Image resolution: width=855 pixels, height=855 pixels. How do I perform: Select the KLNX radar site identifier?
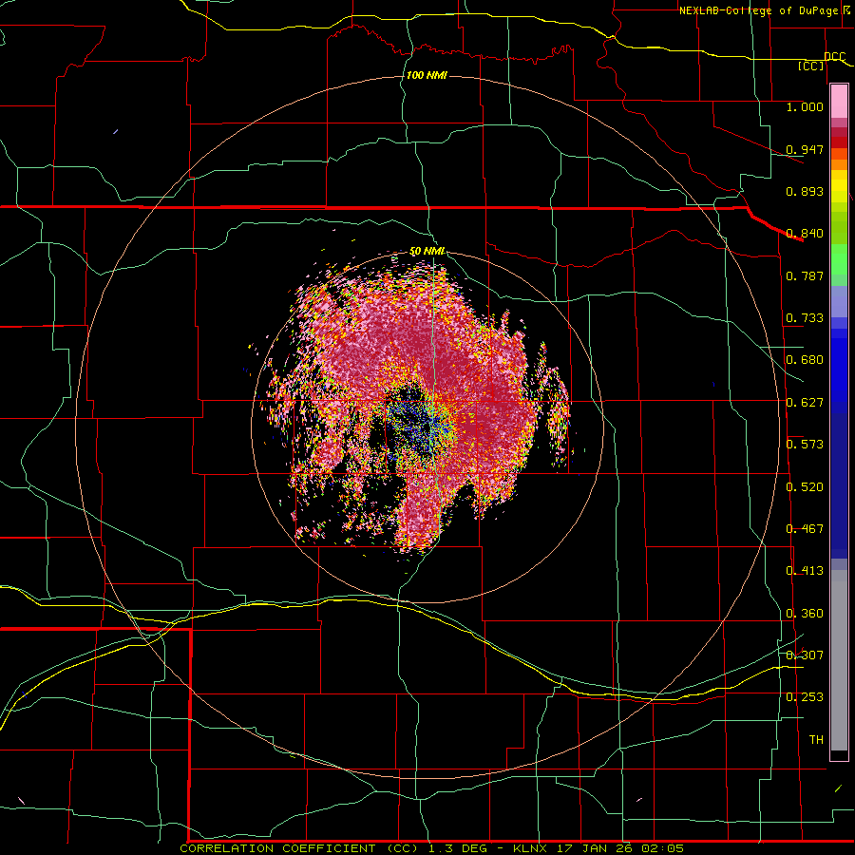pyautogui.click(x=532, y=848)
